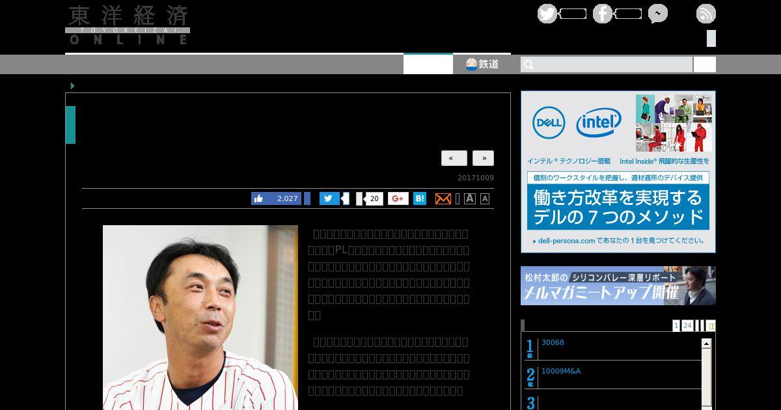Click the 20 share count bubble
This screenshot has height=410, width=781.
(374, 198)
